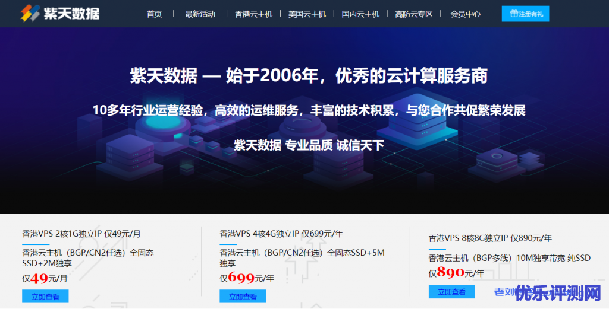The image size is (609, 309).
Task: Select 美国云主机 in the navigation bar
Action: (307, 14)
